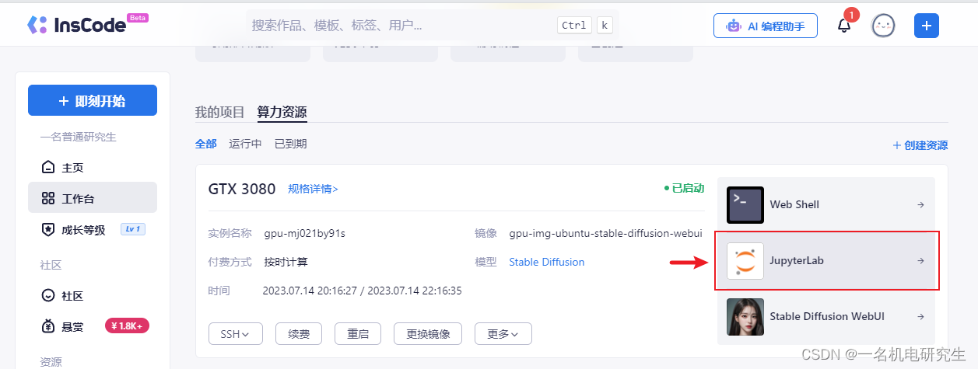The height and width of the screenshot is (369, 978).
Task: Click the Stable Diffusion WebUI thumbnail
Action: click(x=745, y=317)
